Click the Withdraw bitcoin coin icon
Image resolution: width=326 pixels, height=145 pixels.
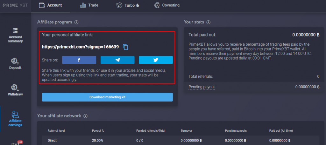click(x=15, y=88)
